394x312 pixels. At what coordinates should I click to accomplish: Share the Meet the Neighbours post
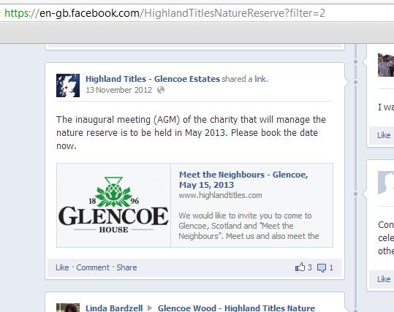[x=126, y=267]
